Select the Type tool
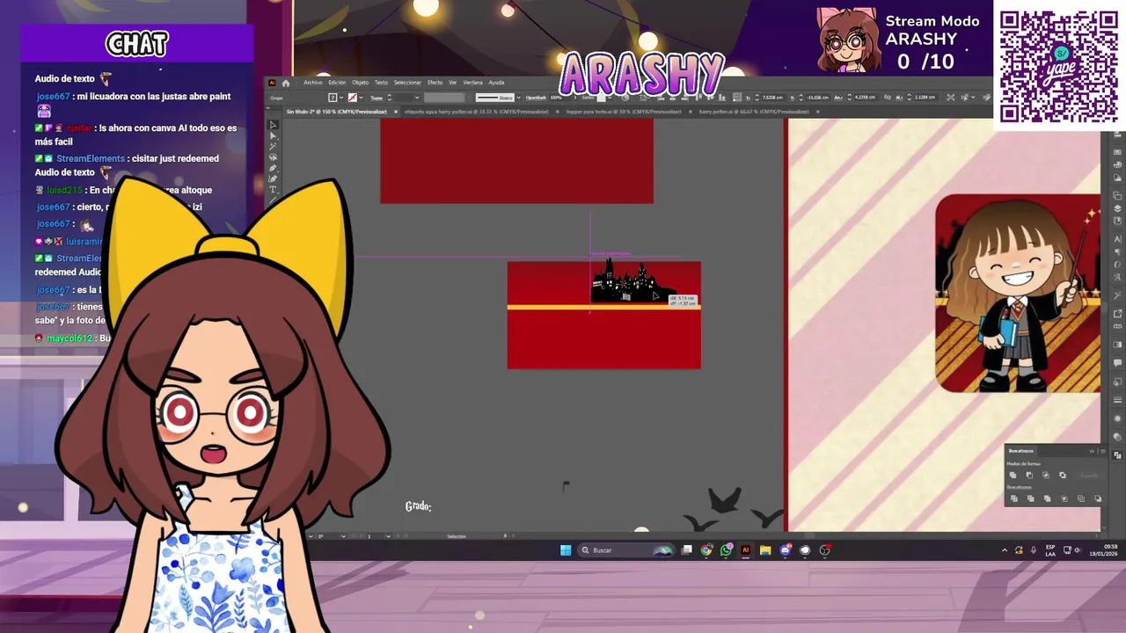The image size is (1126, 633). pyautogui.click(x=273, y=189)
